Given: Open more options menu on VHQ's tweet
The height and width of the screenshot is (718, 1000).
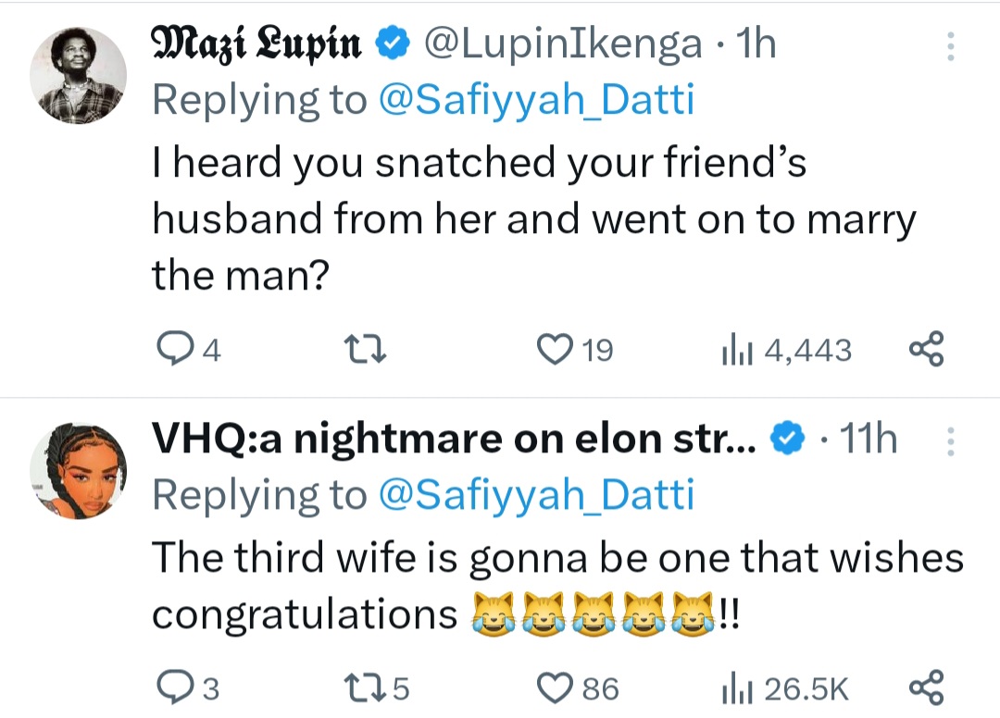Looking at the screenshot, I should (x=948, y=442).
